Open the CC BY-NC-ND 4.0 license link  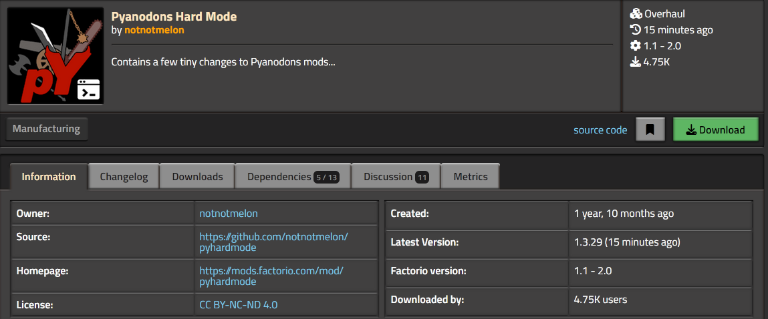(x=239, y=305)
